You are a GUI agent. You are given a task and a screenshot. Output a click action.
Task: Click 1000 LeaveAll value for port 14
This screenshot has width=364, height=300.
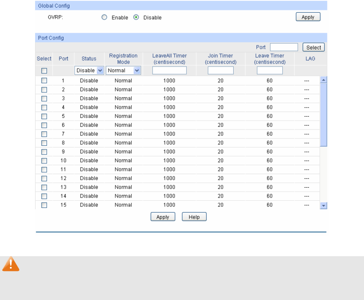(169, 196)
